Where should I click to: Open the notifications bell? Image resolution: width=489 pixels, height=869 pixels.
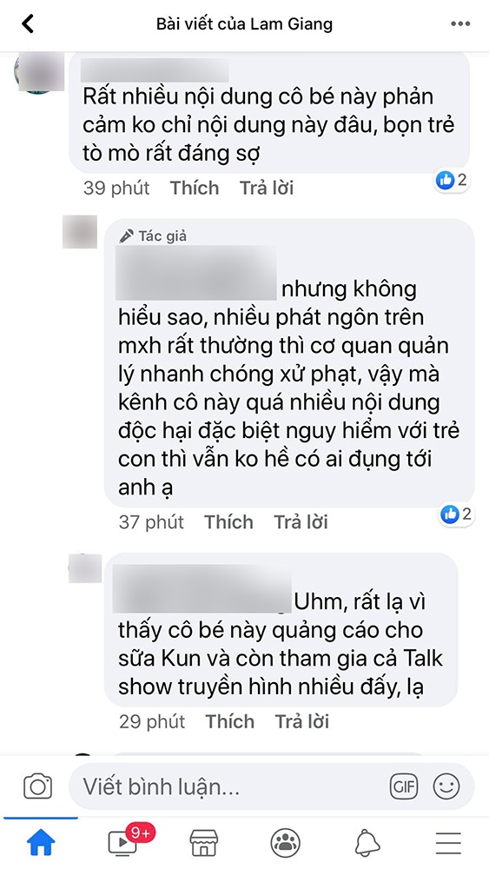tap(367, 843)
